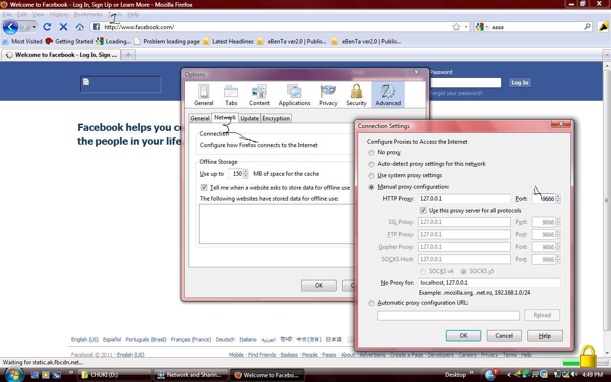The width and height of the screenshot is (611, 382).
Task: Click the search magnifier icon
Action: tap(588, 27)
